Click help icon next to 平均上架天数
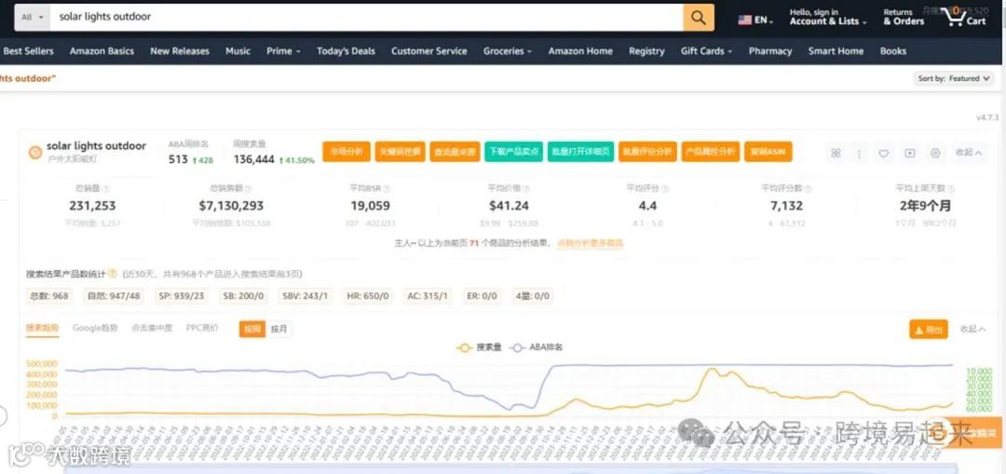 pos(951,189)
